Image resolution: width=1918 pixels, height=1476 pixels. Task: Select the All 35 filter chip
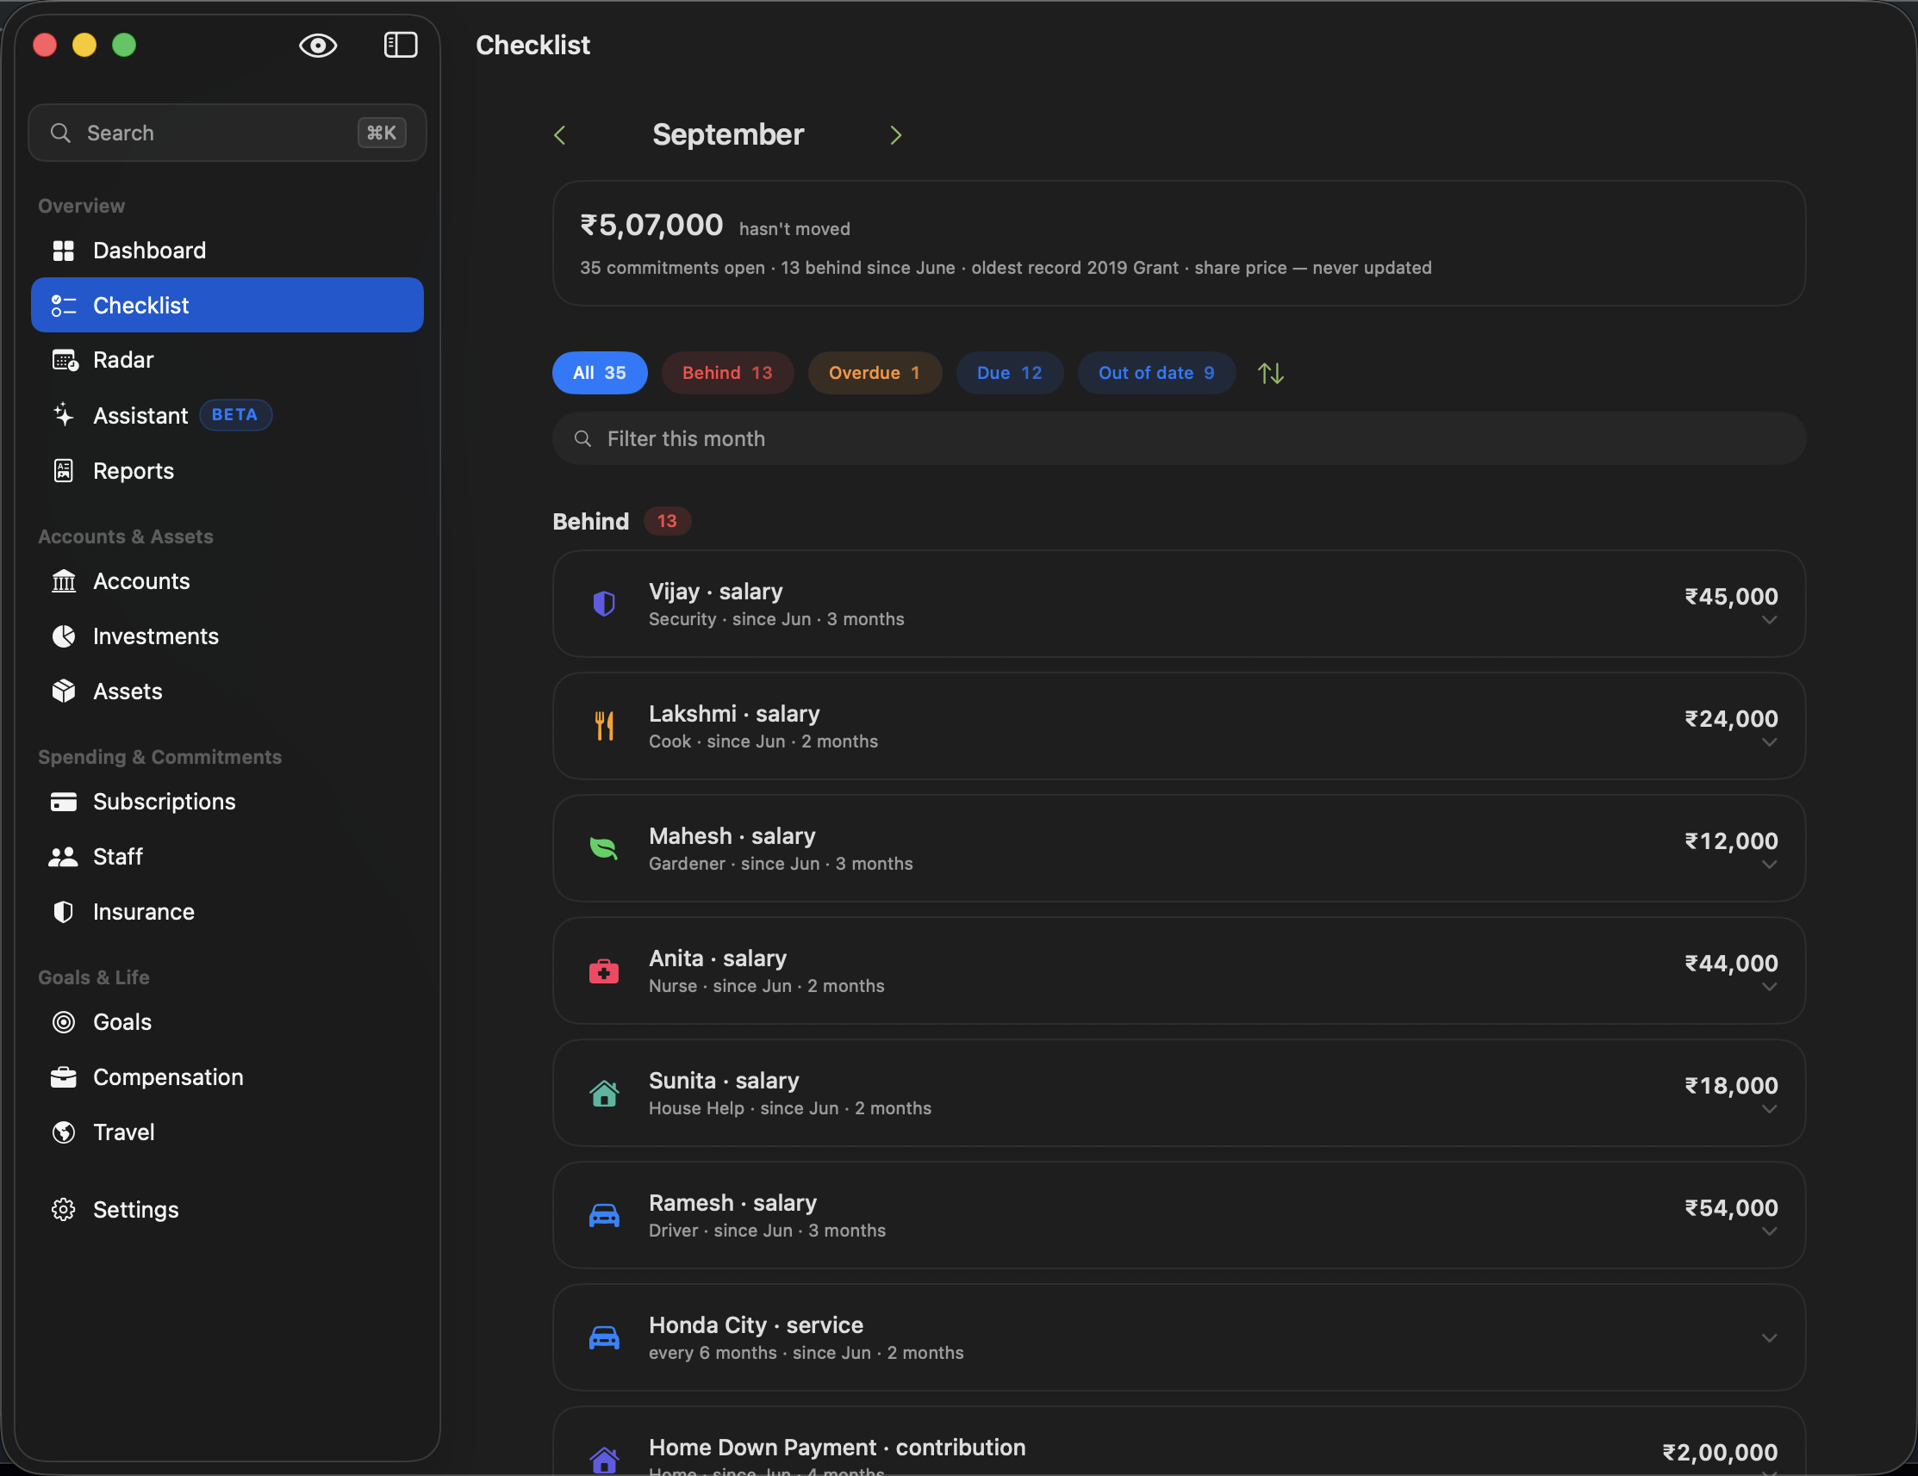(x=600, y=373)
